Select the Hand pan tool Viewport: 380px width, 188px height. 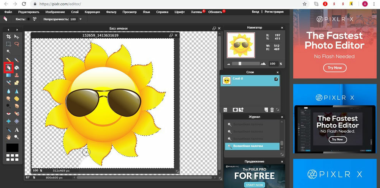[8, 137]
